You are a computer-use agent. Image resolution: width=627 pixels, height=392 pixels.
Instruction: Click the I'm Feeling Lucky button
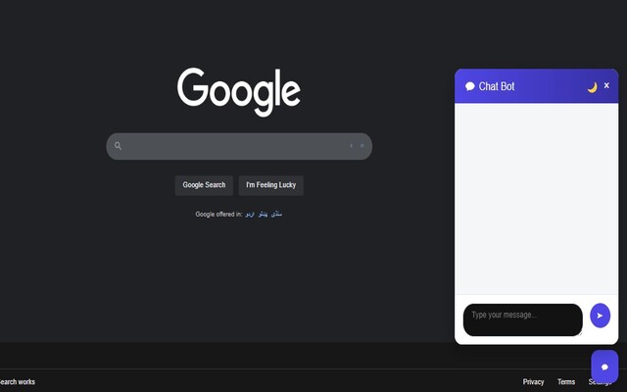(x=271, y=185)
